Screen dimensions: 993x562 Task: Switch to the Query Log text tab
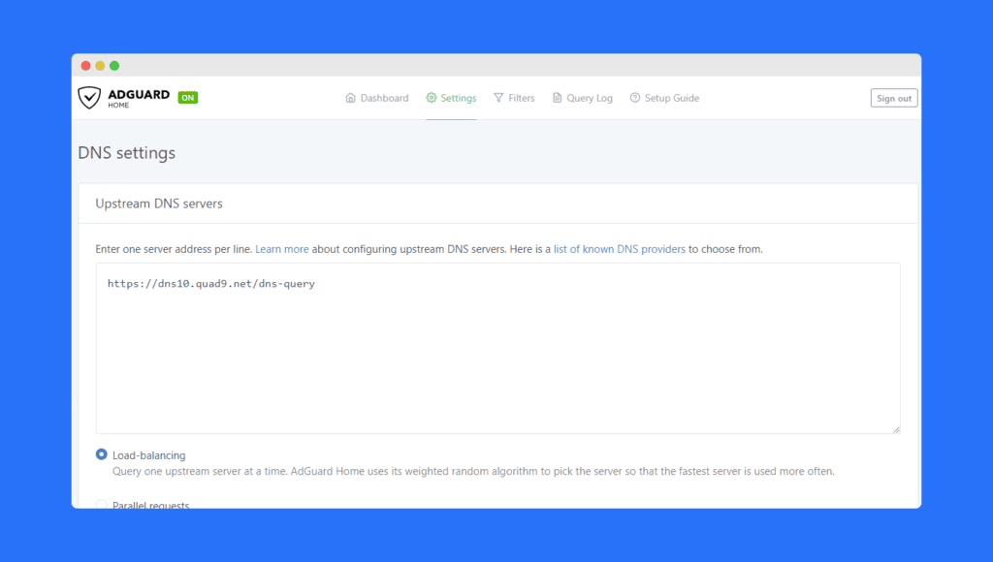pyautogui.click(x=590, y=98)
